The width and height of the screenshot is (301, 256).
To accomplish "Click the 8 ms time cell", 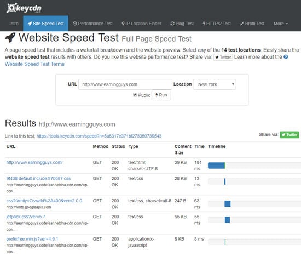I will click(199, 239).
